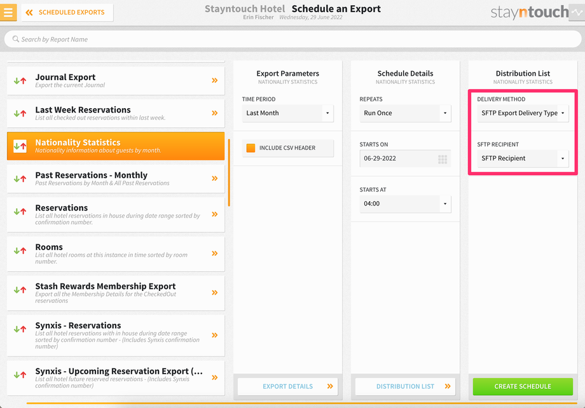Click the export arrows icon for Stash Rewards Membership Export
This screenshot has height=408, width=585.
tap(20, 290)
